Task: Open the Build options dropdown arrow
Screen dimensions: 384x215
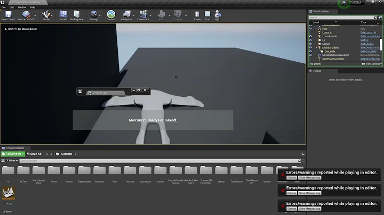Action: 170,15
